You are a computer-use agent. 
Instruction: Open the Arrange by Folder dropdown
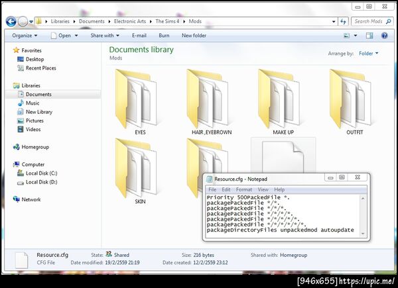tap(368, 54)
